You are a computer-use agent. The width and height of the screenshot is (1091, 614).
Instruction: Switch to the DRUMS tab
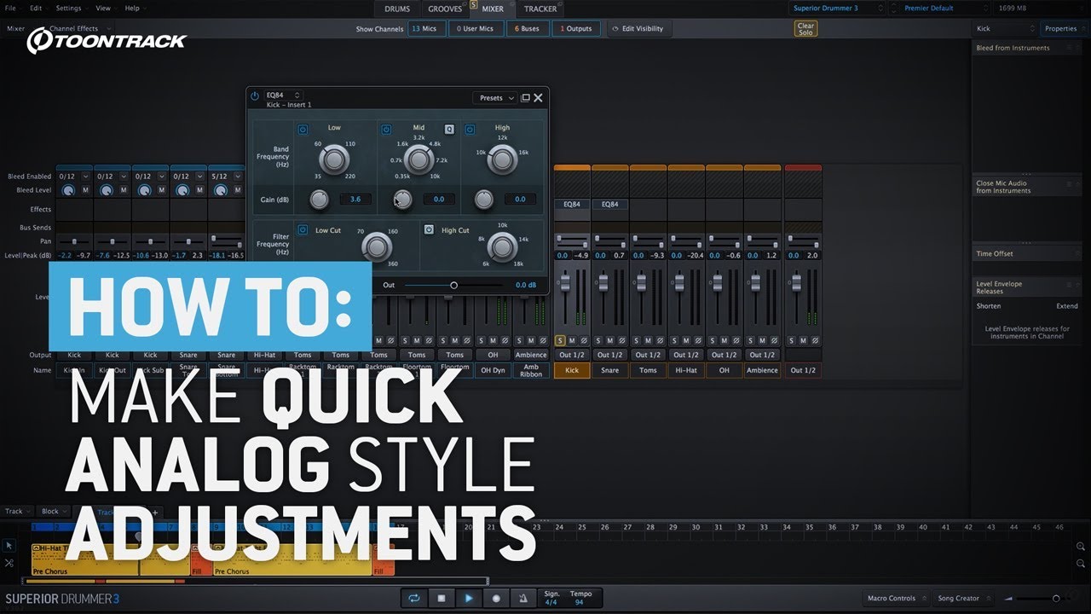[x=397, y=9]
